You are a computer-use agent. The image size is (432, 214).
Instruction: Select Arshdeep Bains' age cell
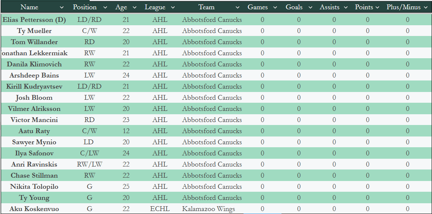pos(126,75)
